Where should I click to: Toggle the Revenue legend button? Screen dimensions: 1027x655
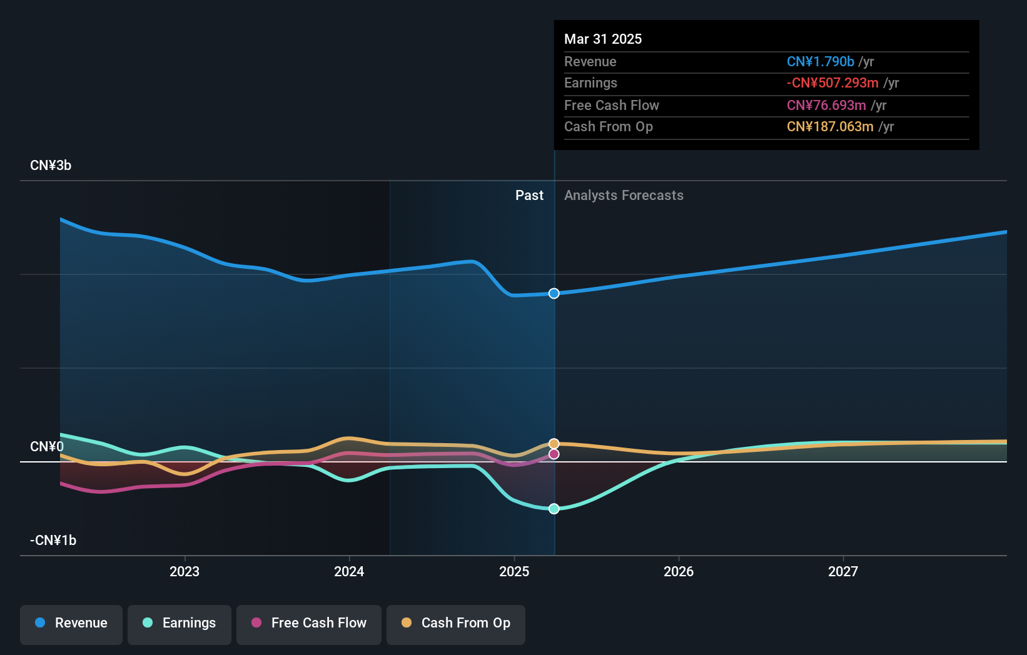(x=71, y=624)
